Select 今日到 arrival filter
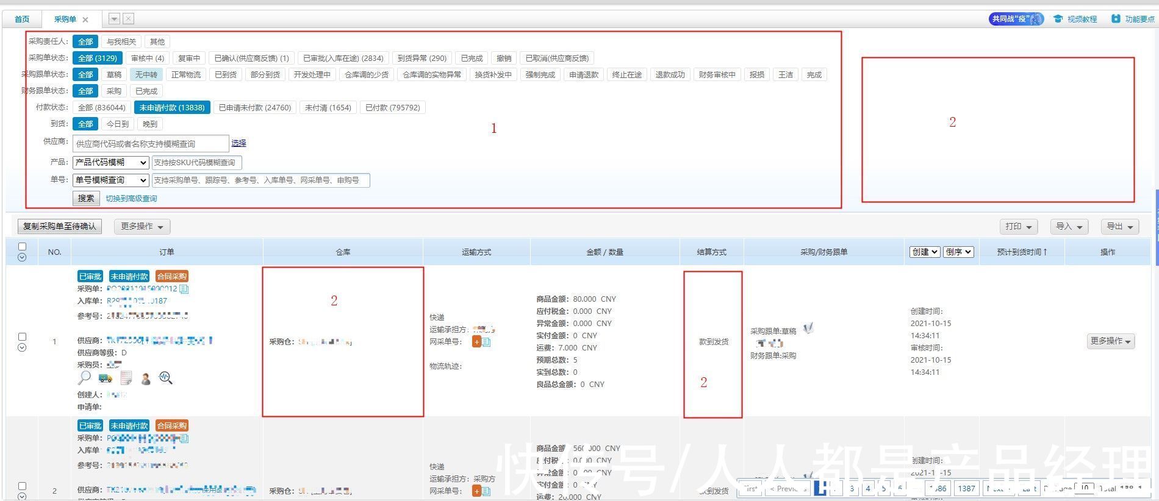The width and height of the screenshot is (1159, 501). tap(118, 124)
